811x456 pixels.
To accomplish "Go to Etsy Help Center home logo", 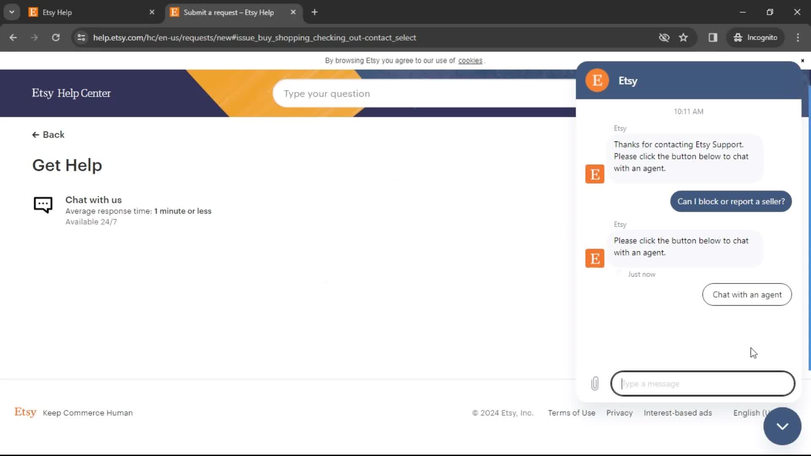I will 71,93.
